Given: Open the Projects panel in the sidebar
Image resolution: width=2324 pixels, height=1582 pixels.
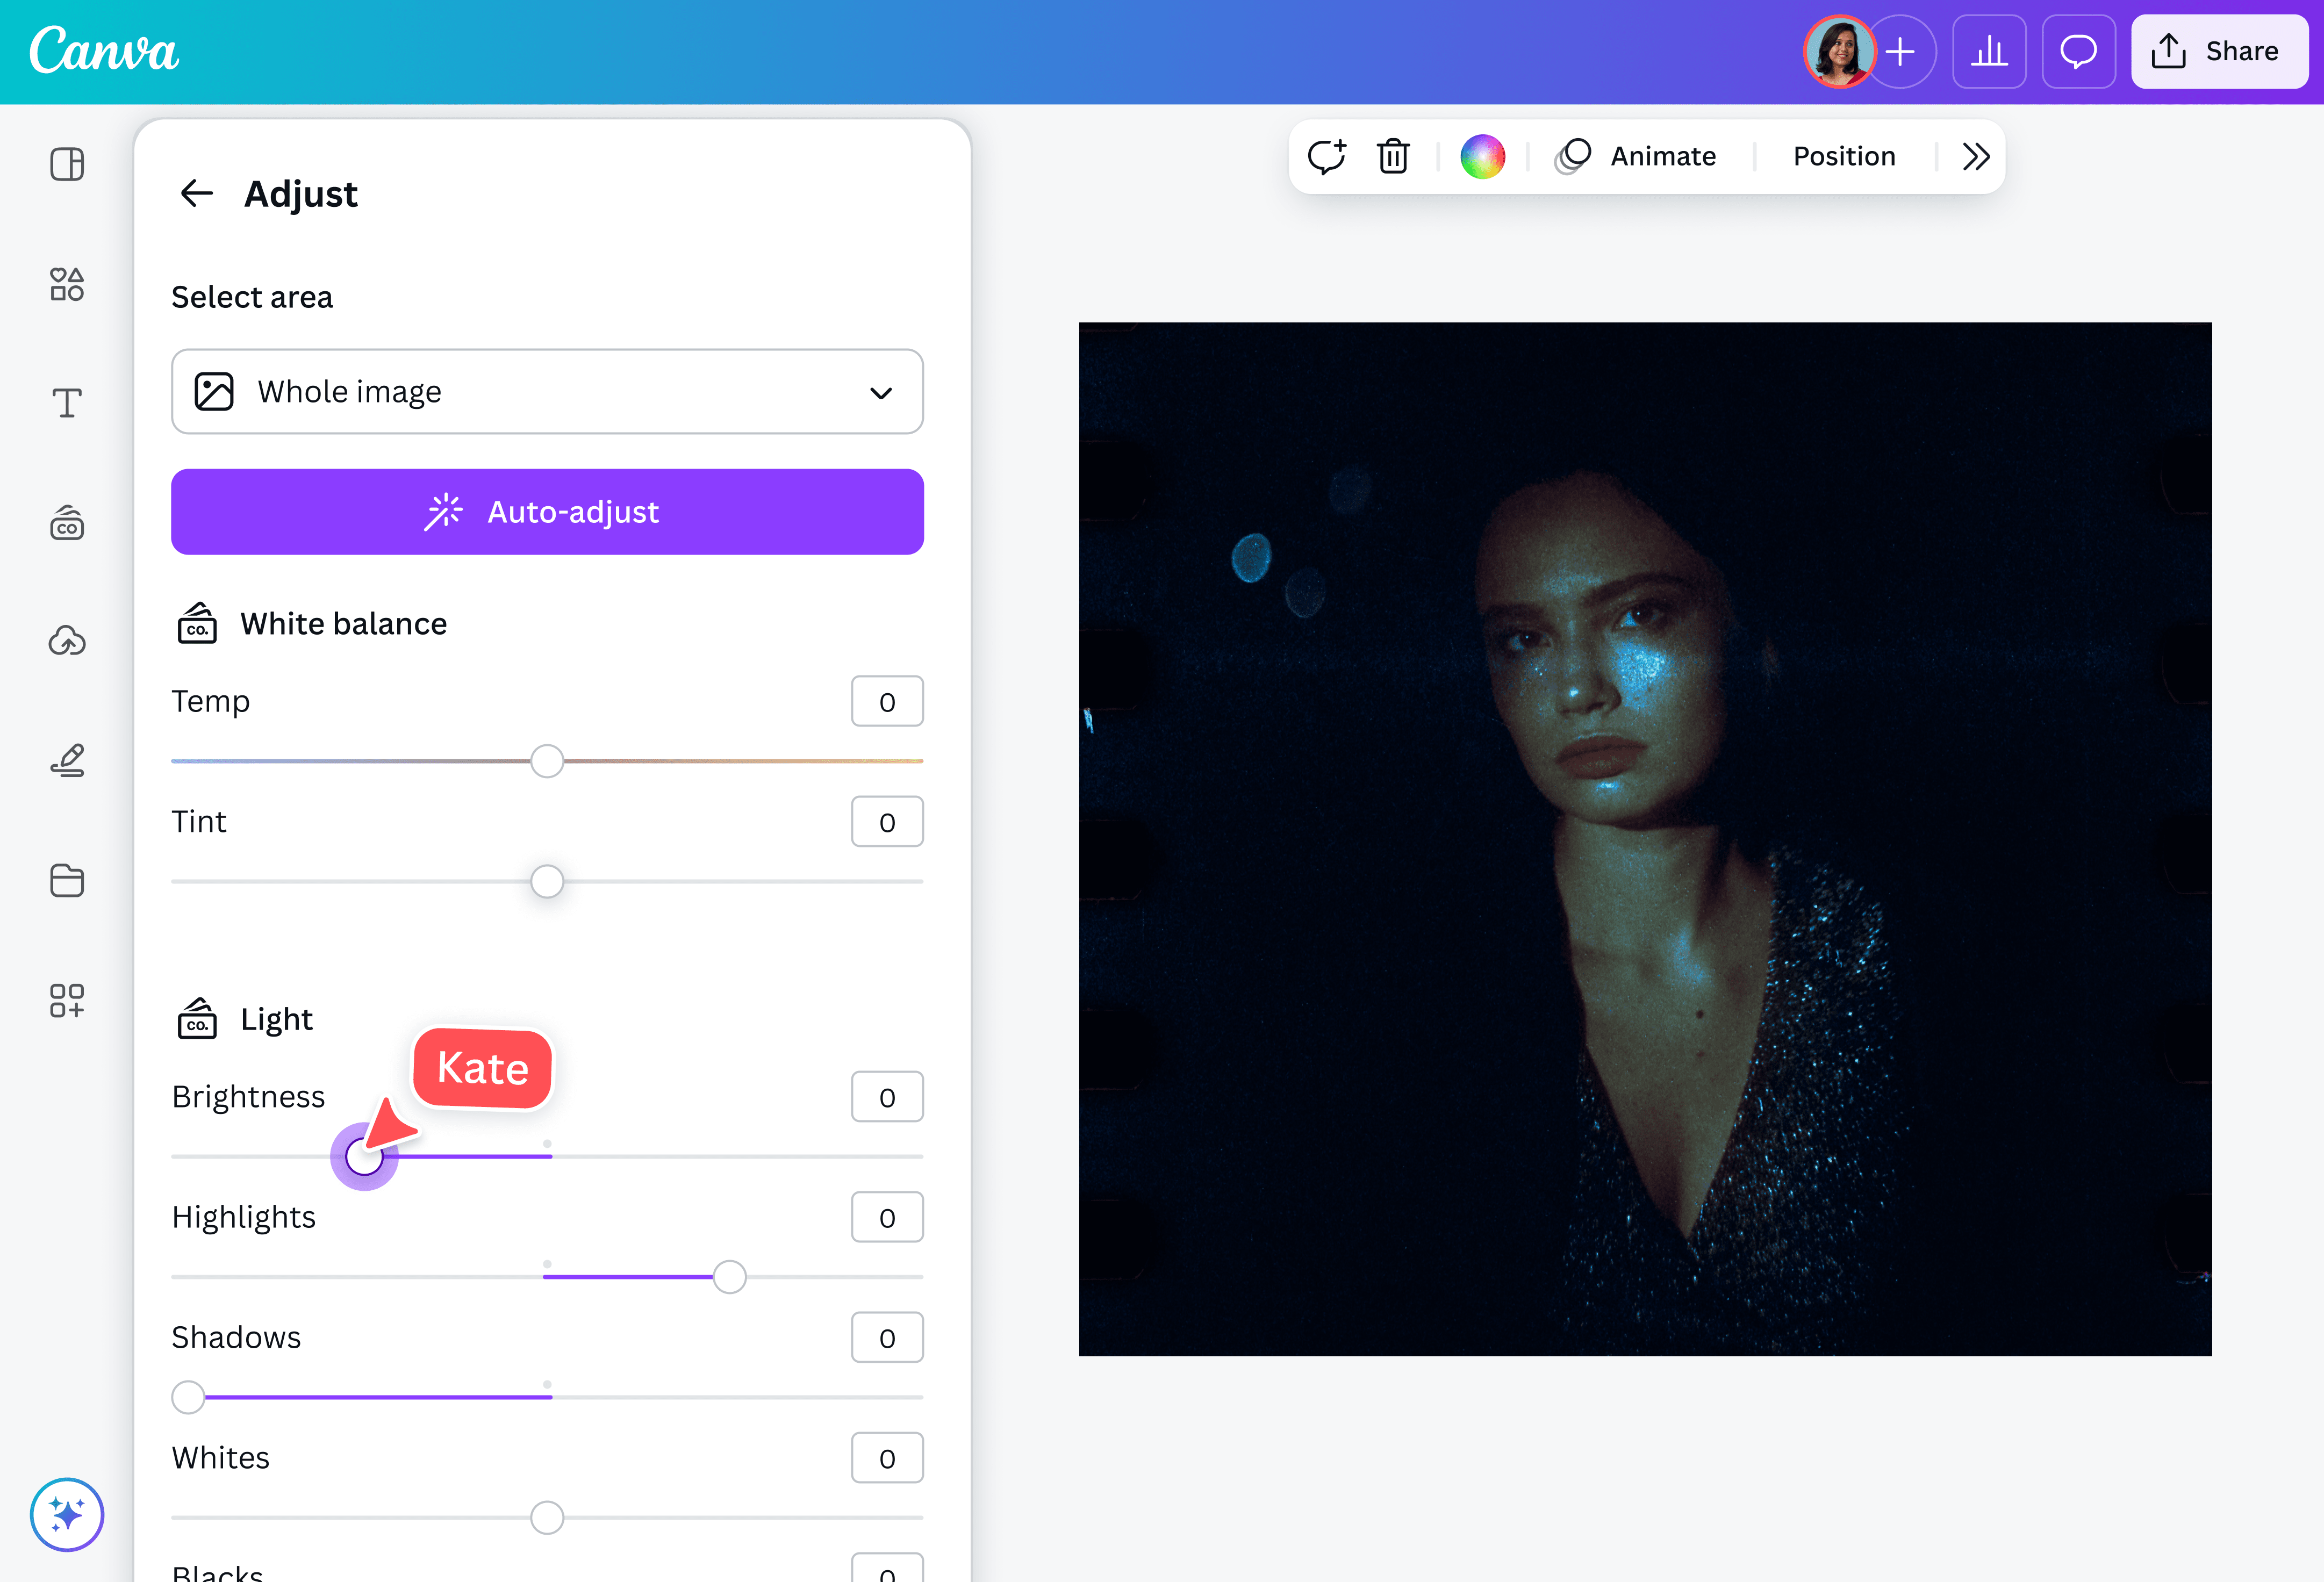Looking at the screenshot, I should click(67, 880).
